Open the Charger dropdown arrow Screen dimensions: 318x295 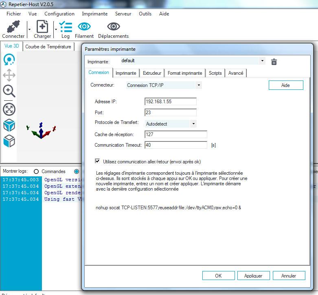tap(56, 30)
